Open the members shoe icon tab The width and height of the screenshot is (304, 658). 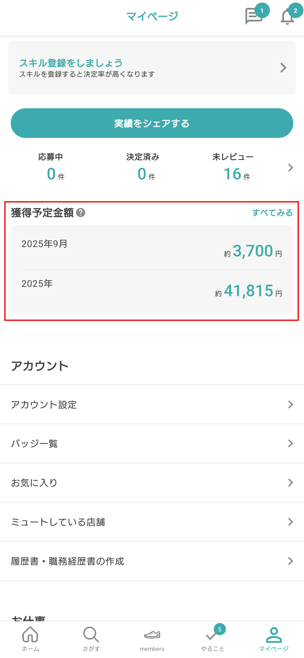point(152,639)
